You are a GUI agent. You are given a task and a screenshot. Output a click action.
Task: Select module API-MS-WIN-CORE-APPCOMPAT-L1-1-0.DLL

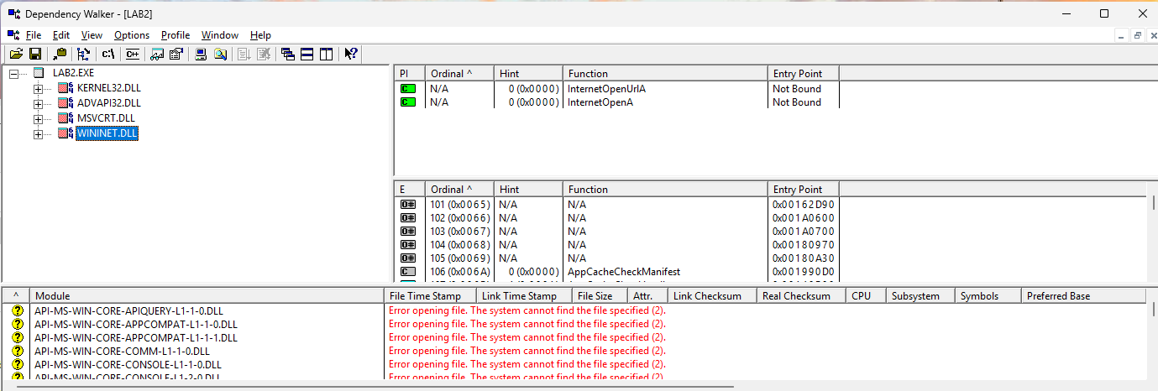[136, 324]
